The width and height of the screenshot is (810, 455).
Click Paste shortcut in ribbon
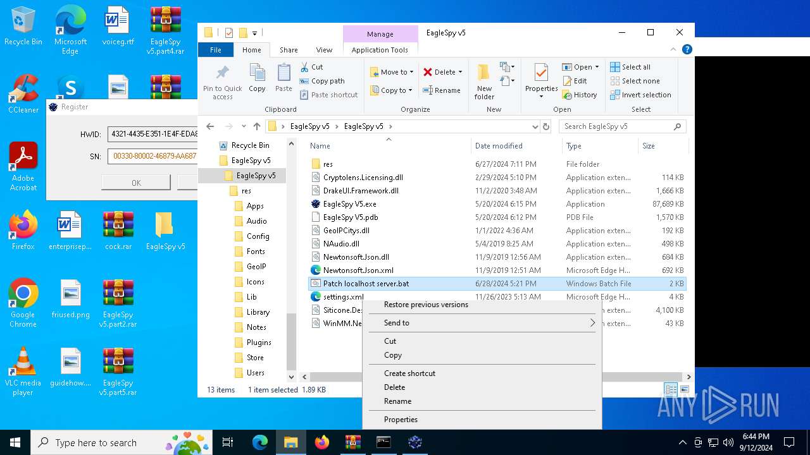tap(328, 95)
